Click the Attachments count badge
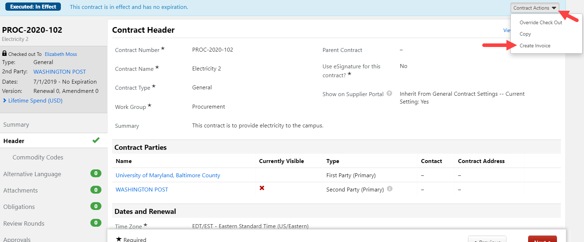Viewport: 584px width, 242px height. (x=96, y=190)
